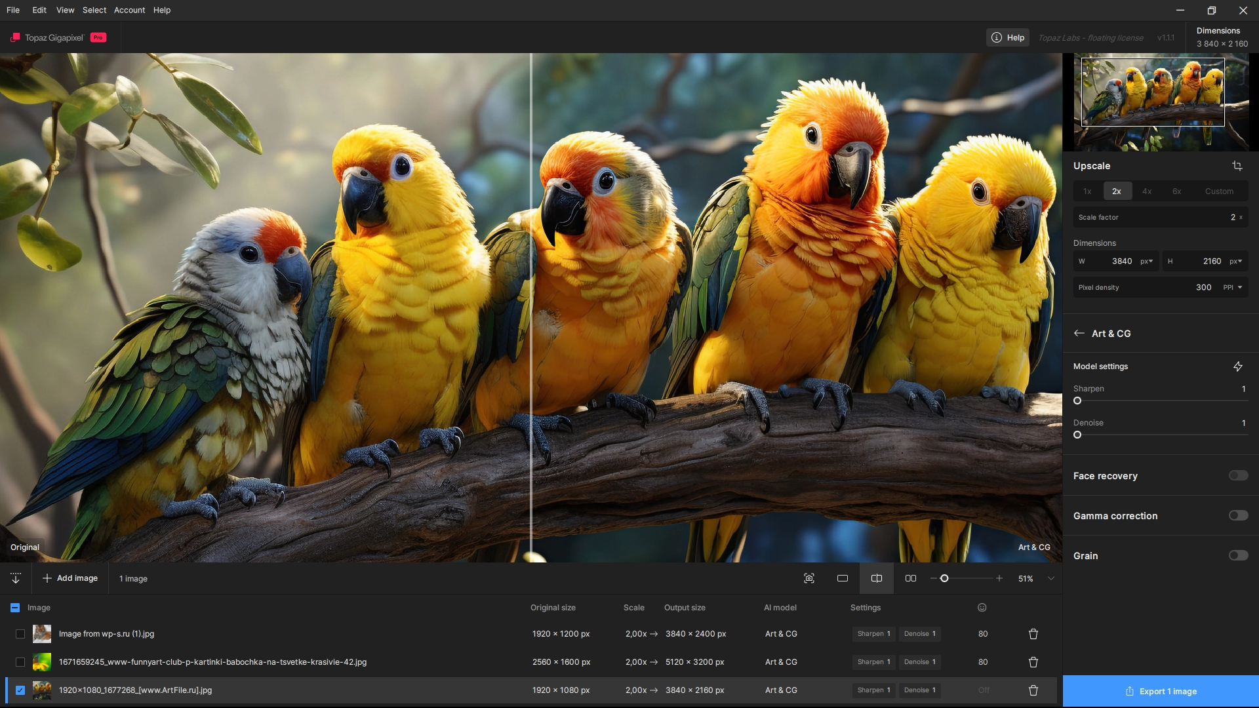Click the zoom to fit face icon
Viewport: 1259px width, 708px height.
pyautogui.click(x=809, y=578)
